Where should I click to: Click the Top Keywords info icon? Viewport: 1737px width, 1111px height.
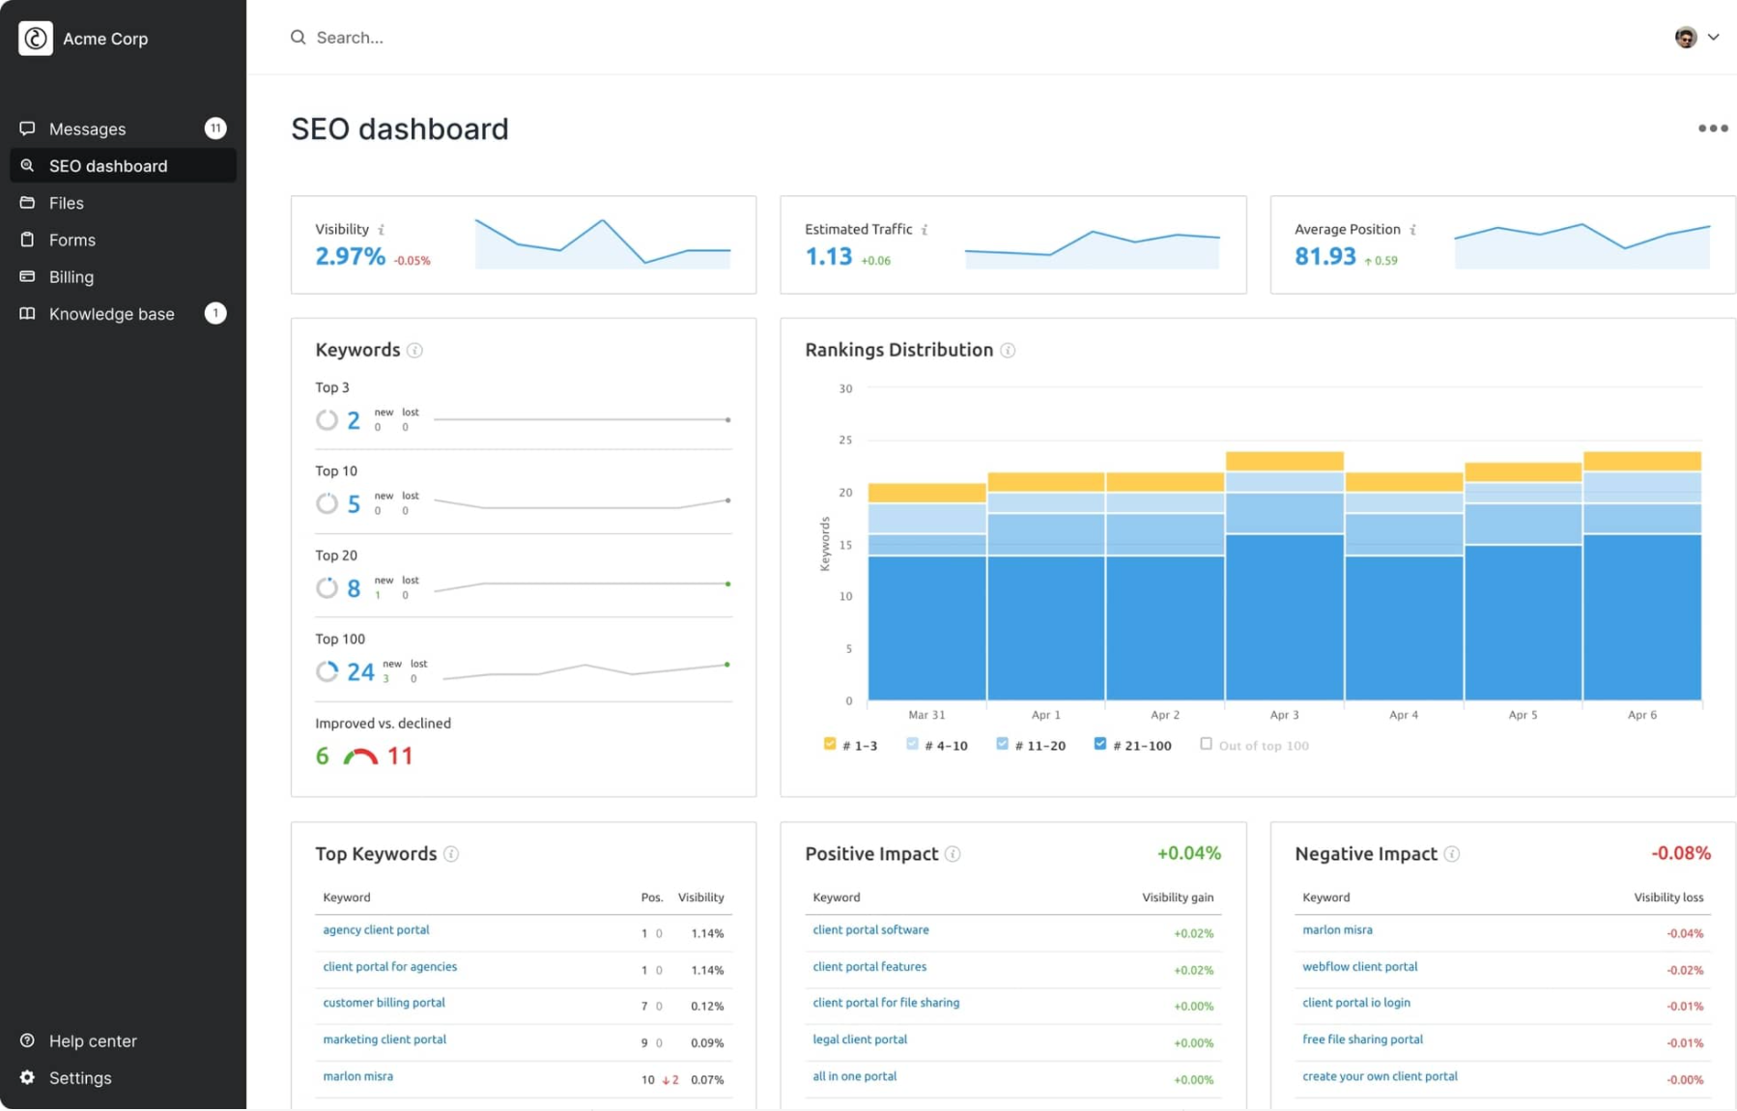(x=451, y=854)
